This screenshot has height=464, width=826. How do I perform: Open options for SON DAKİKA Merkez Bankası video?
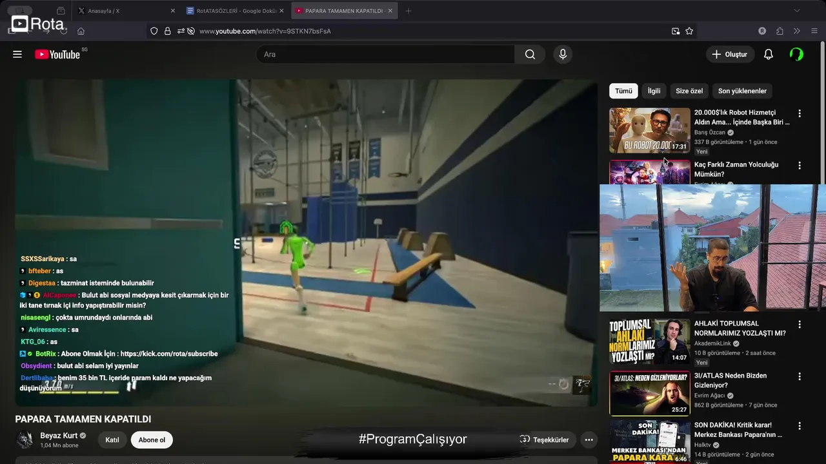(x=800, y=426)
